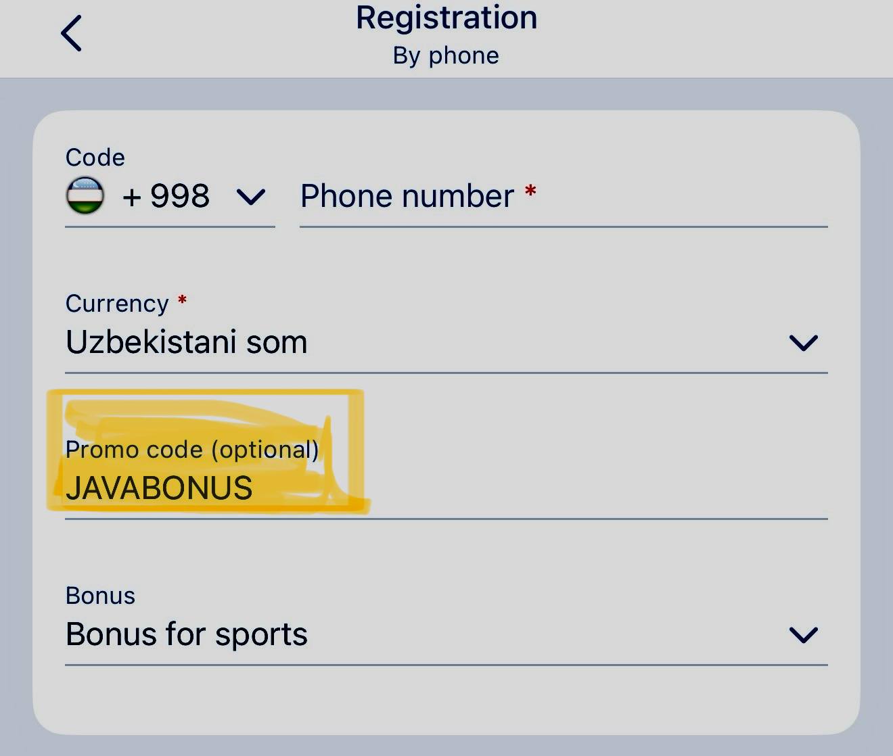Choose Uzbekistani som as currency

coord(186,342)
